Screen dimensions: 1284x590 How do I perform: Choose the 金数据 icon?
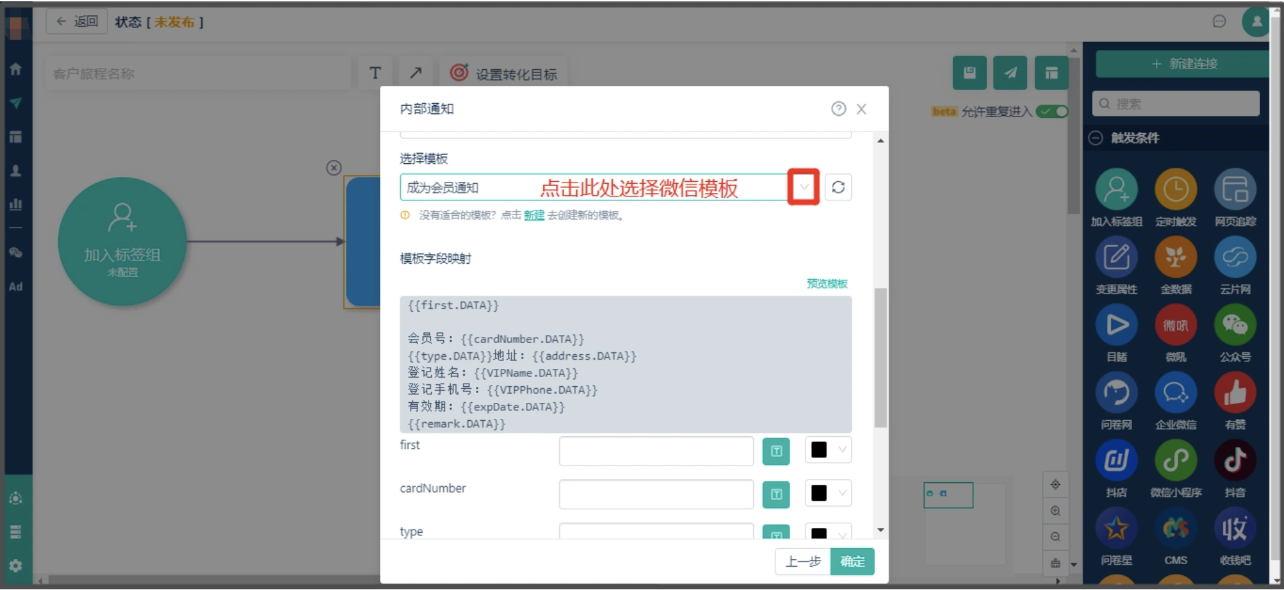pyautogui.click(x=1175, y=258)
